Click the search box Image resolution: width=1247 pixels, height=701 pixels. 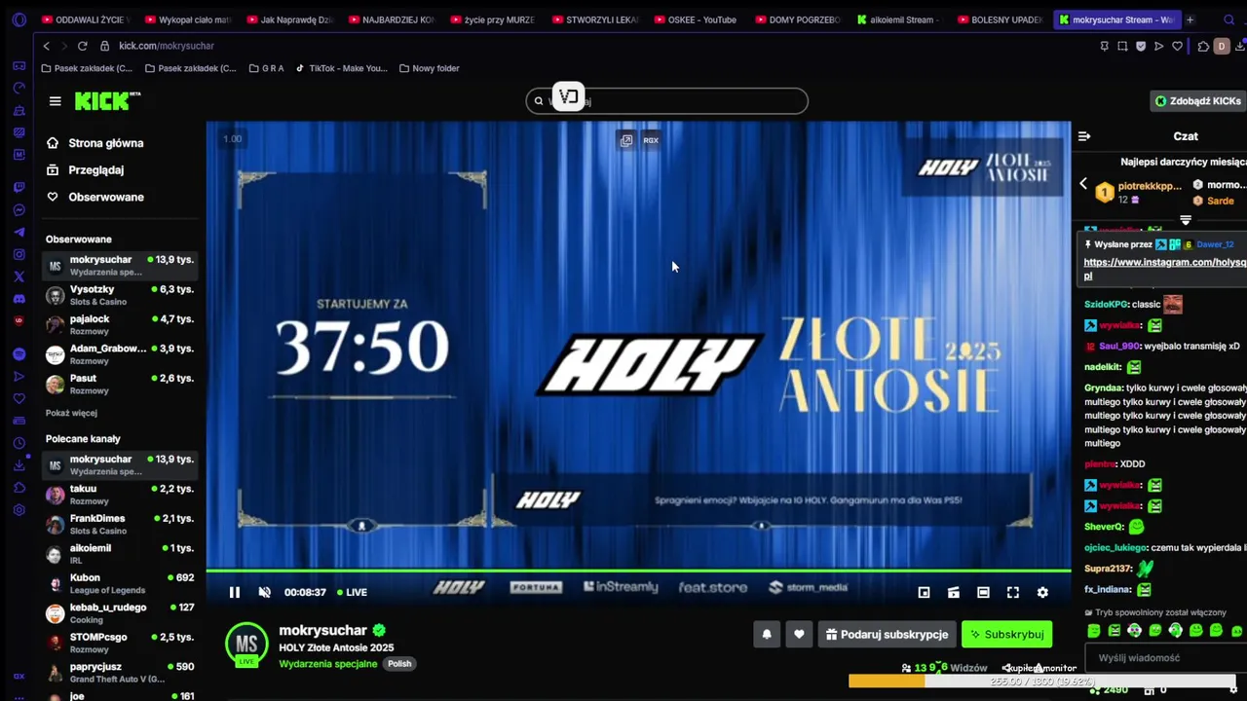[x=667, y=100]
